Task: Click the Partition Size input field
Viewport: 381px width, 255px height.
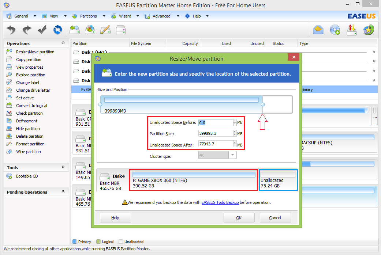Action: (215, 133)
